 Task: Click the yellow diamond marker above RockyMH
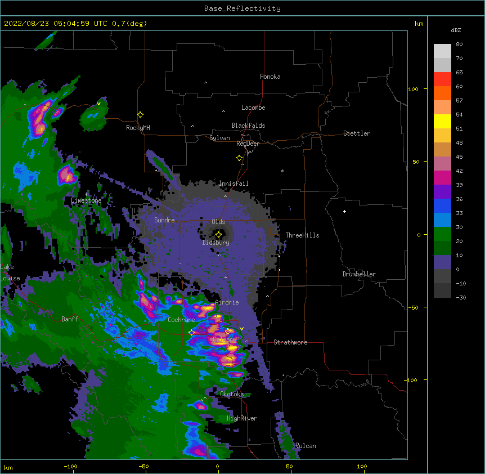[x=140, y=115]
